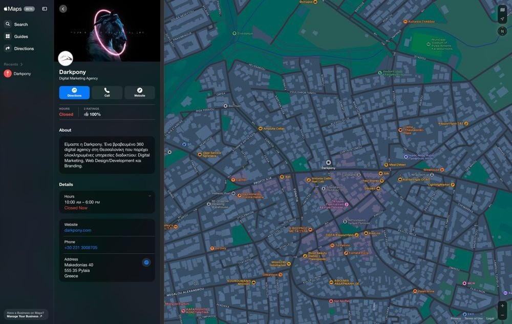This screenshot has width=512, height=324.
Task: Select the BP gas station marker
Action: (x=184, y=144)
